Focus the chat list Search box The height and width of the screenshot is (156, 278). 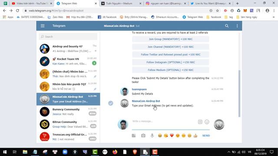[x=68, y=36]
